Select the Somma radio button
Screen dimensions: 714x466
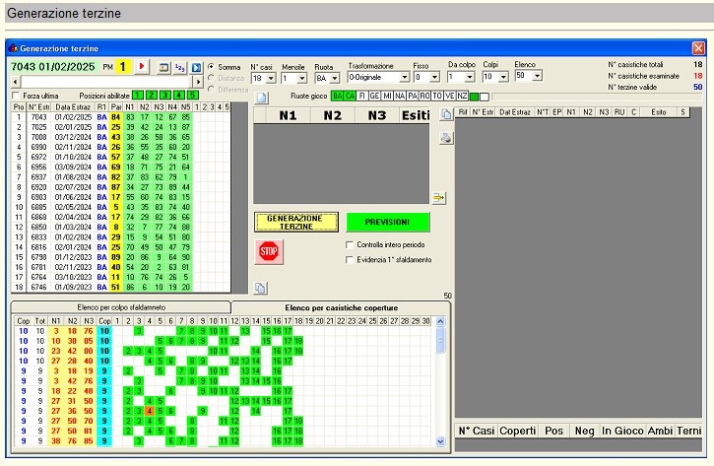211,67
